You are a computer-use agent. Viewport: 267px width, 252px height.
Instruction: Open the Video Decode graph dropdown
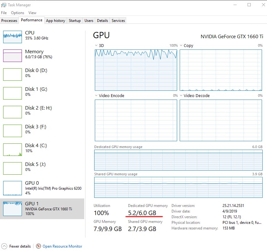181,95
